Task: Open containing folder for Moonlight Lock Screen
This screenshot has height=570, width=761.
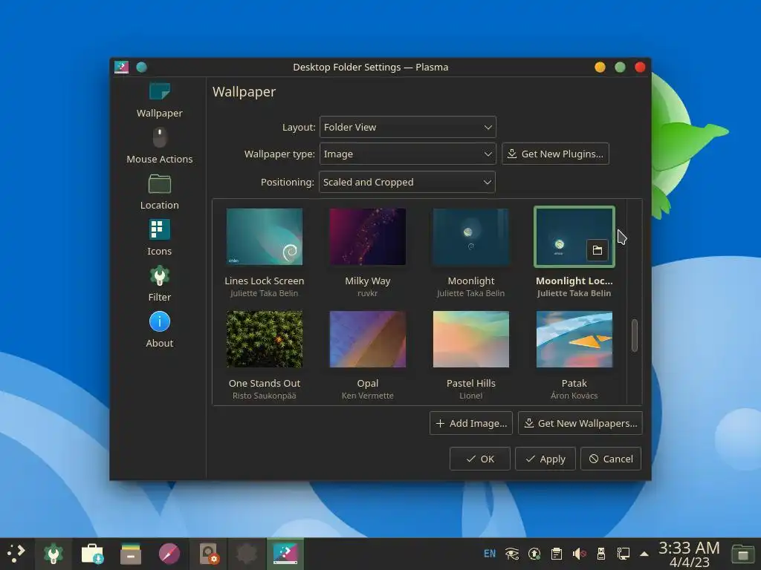Action: [598, 250]
